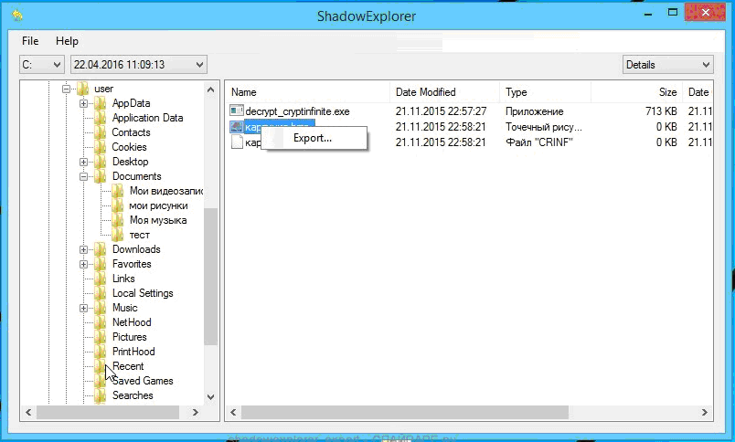Open the Details view dropdown
The image size is (735, 442).
667,65
